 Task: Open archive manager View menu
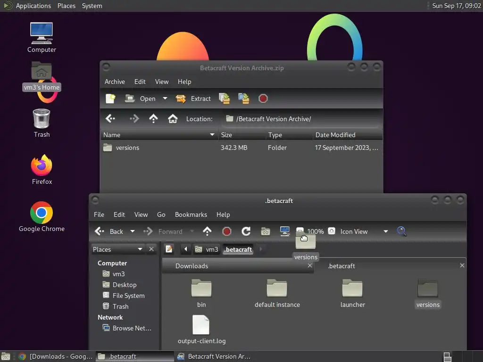coord(162,82)
